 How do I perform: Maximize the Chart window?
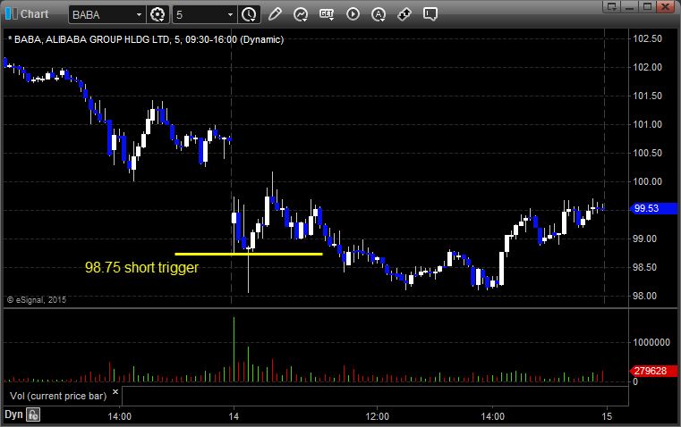point(647,6)
